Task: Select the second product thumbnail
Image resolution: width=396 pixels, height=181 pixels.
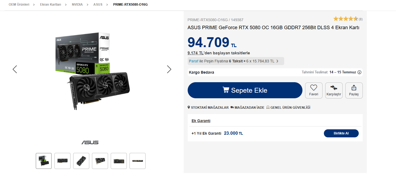Action: (62, 161)
